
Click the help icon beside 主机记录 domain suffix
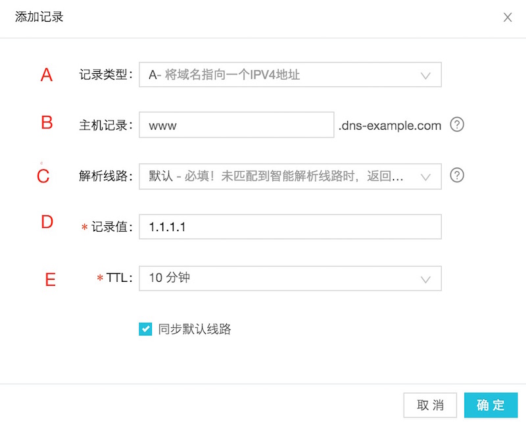[457, 124]
